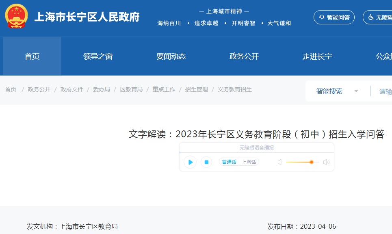Select 上海话 Shanghainese voice option
392x234 pixels.
pyautogui.click(x=249, y=162)
